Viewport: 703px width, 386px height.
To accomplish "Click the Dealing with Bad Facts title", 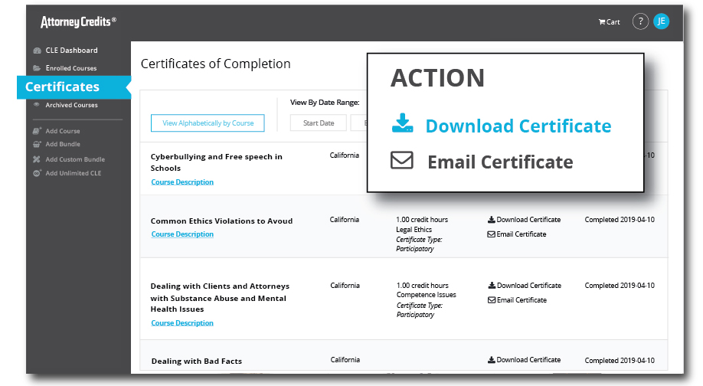I will (196, 361).
